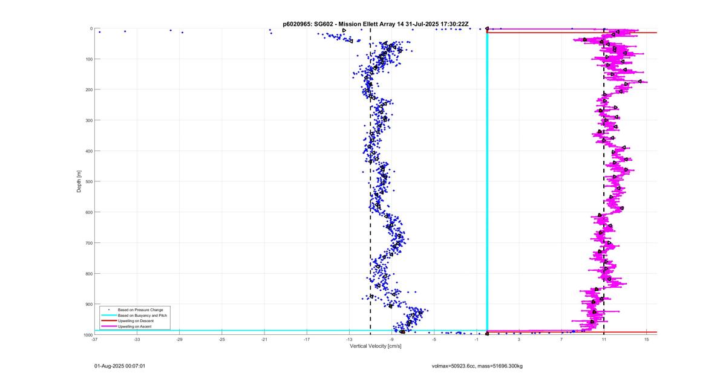Click the dark red line sample in the legend

(x=108, y=321)
